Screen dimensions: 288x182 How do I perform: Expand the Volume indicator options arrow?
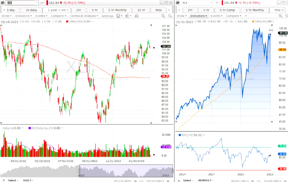tap(22, 128)
